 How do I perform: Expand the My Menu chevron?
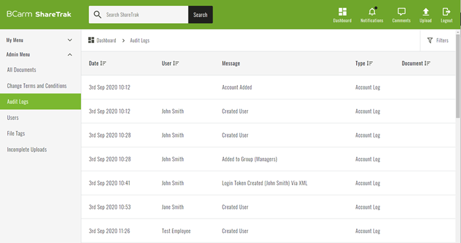coord(70,40)
